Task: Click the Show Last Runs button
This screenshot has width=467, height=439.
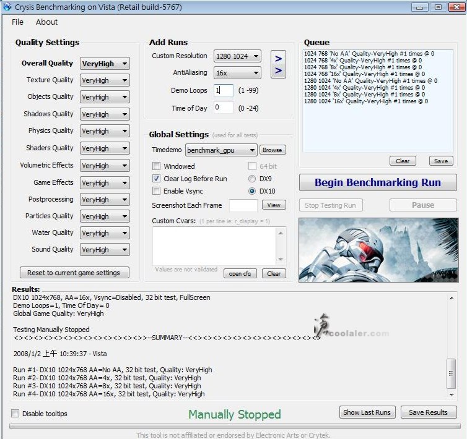Action: pos(367,412)
